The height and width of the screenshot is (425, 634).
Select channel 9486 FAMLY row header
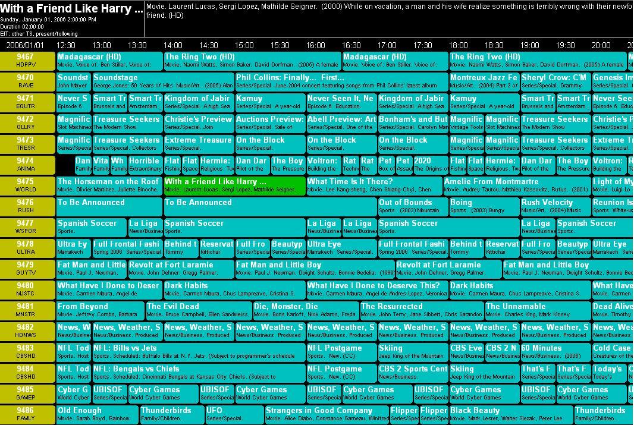click(x=27, y=414)
